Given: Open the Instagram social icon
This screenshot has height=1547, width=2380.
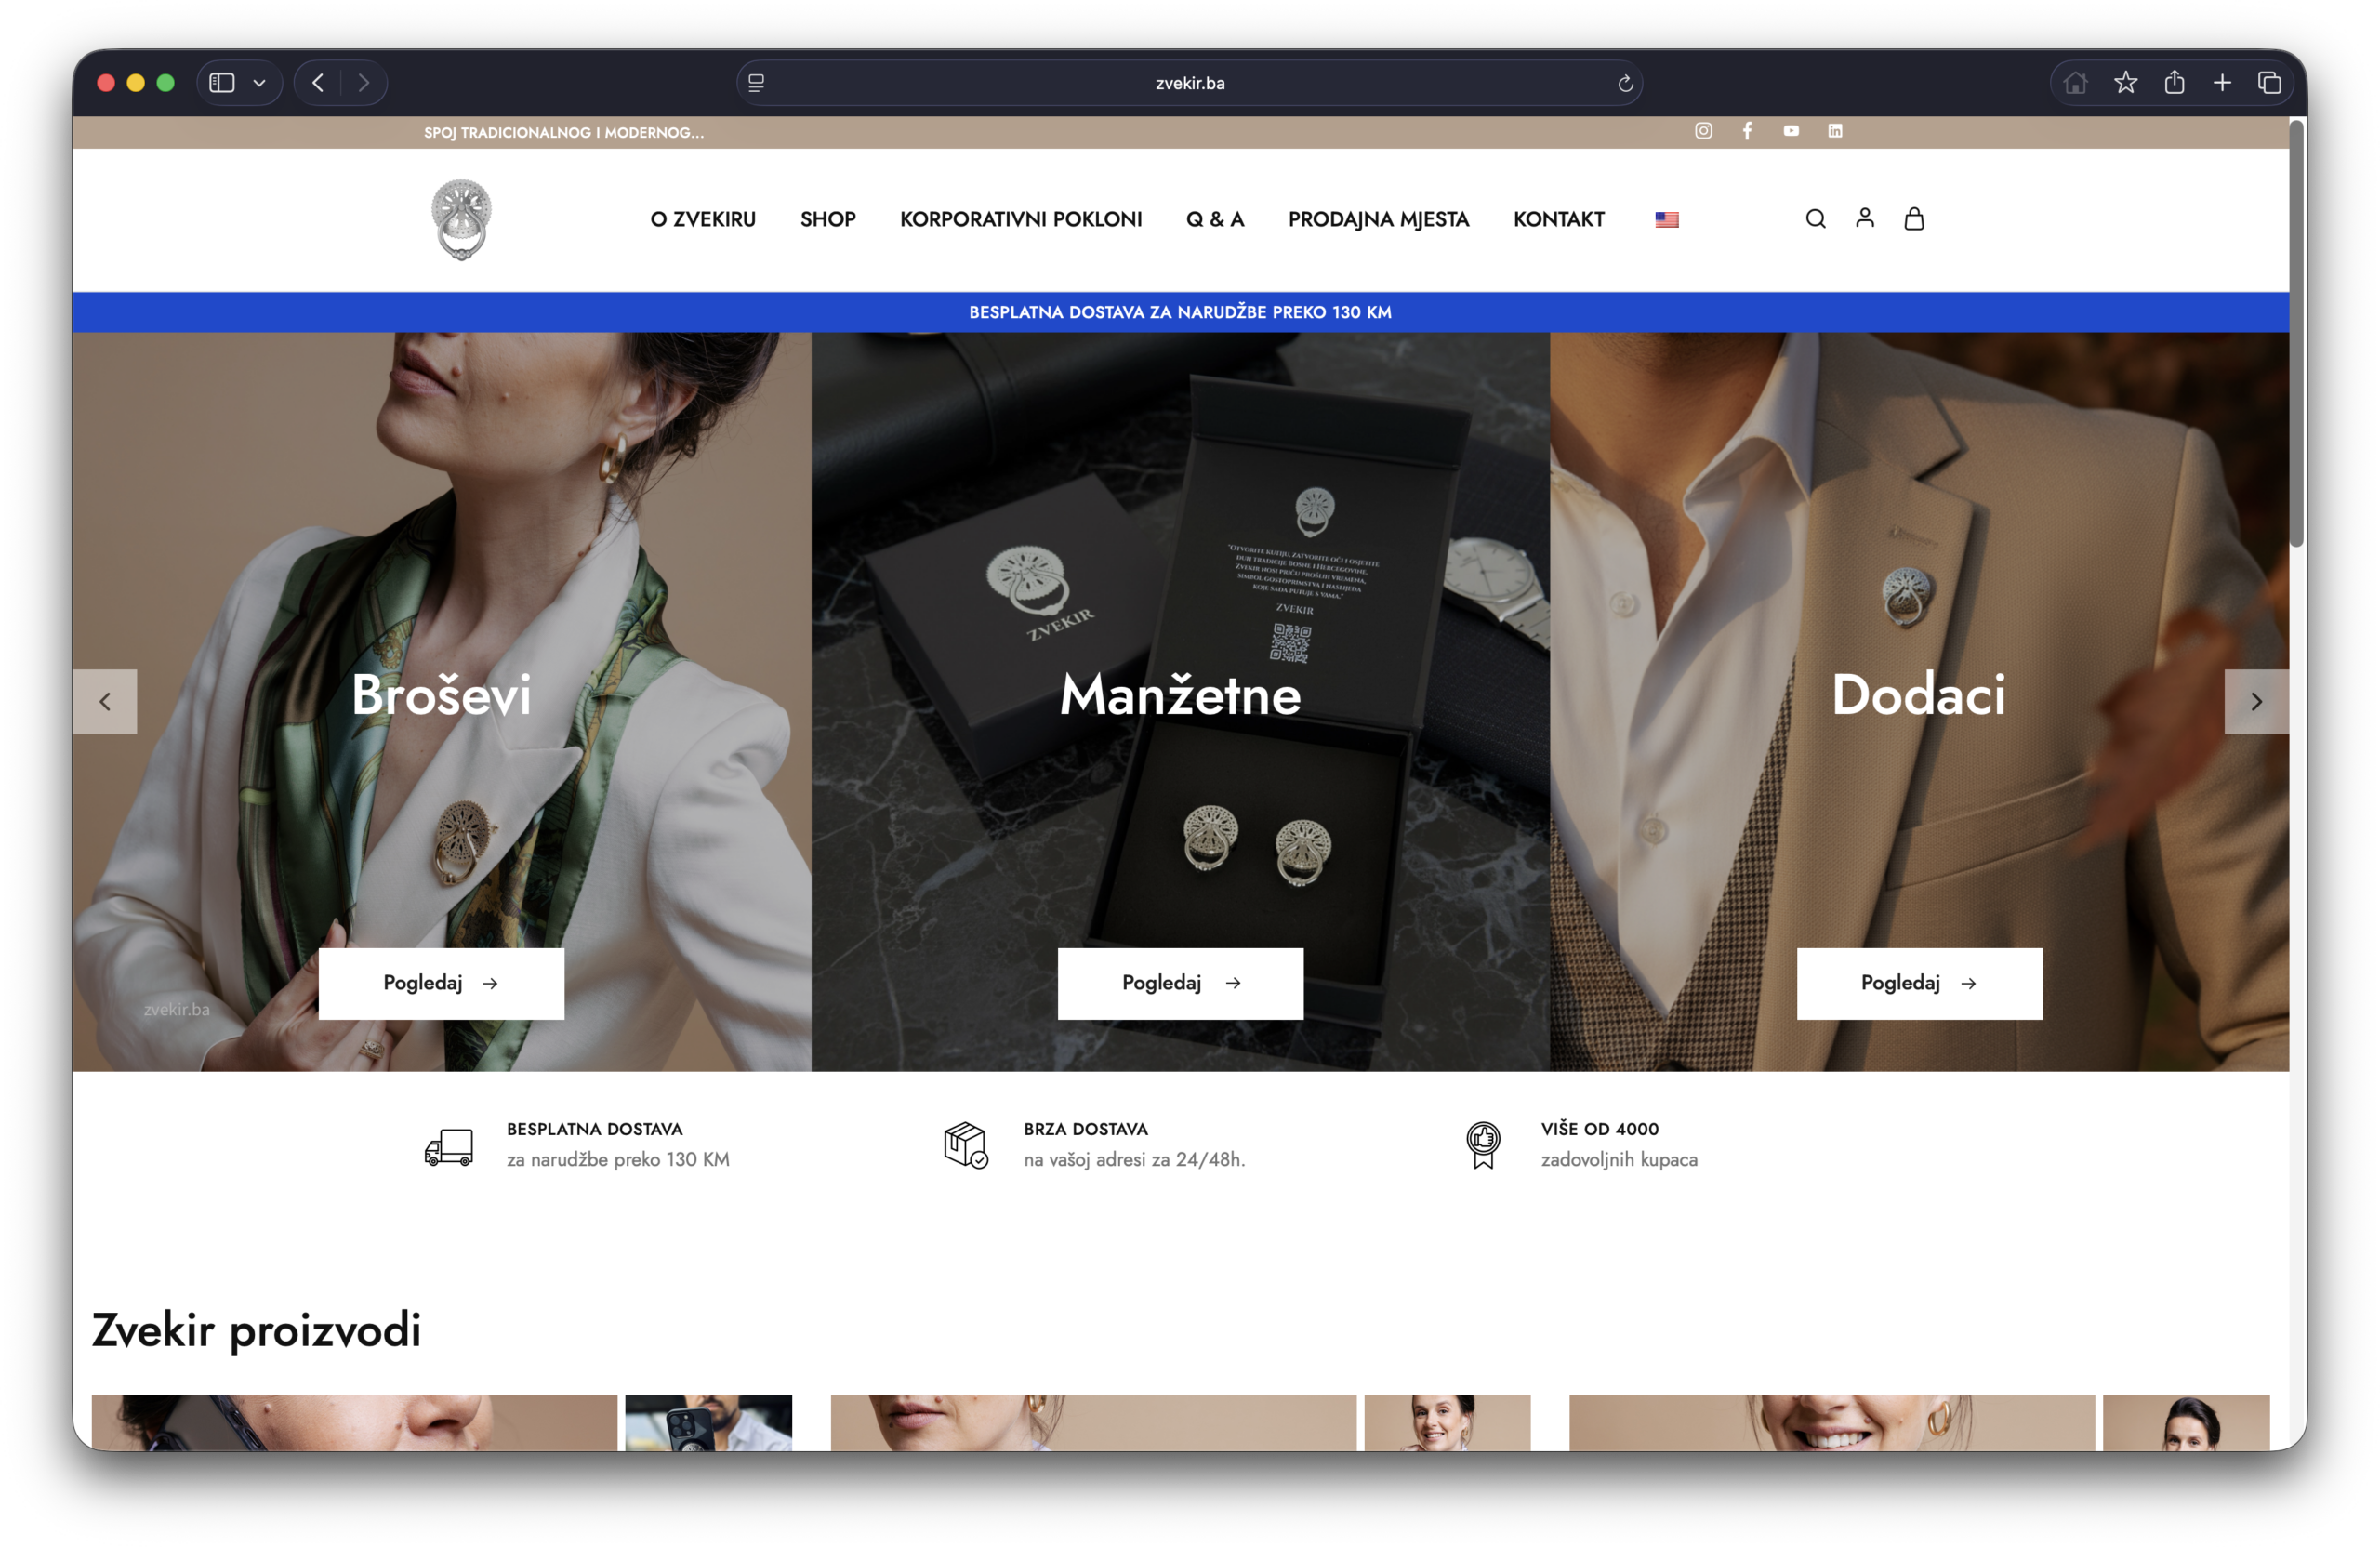Looking at the screenshot, I should [1703, 131].
